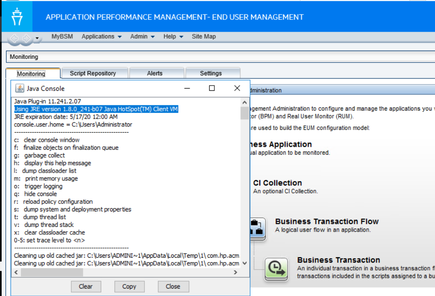This screenshot has height=296, width=435.
Task: Switch to the Monitoring tab
Action: [x=33, y=74]
